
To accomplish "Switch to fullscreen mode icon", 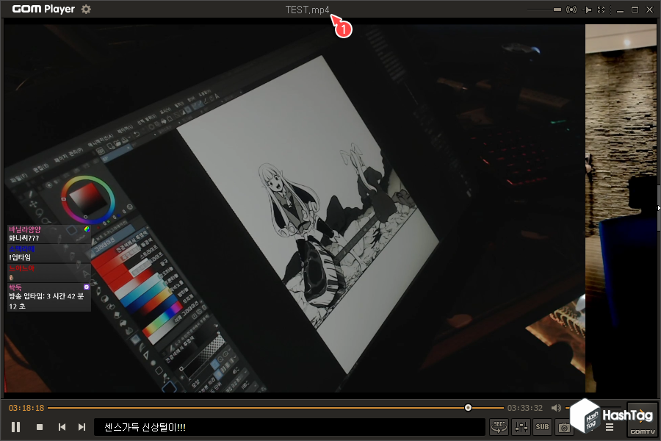I will coord(602,10).
